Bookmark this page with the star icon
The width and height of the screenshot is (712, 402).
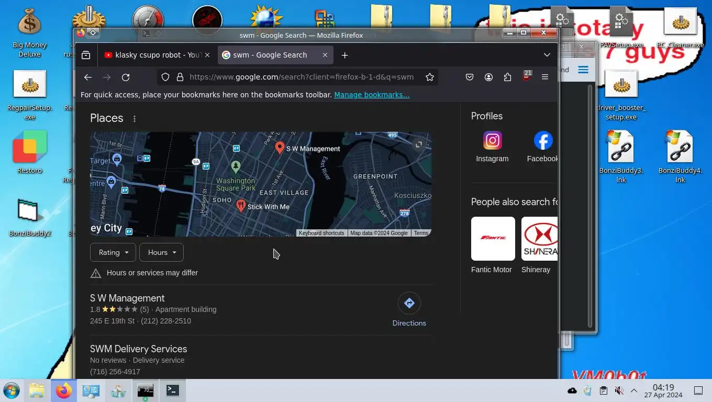(x=430, y=77)
